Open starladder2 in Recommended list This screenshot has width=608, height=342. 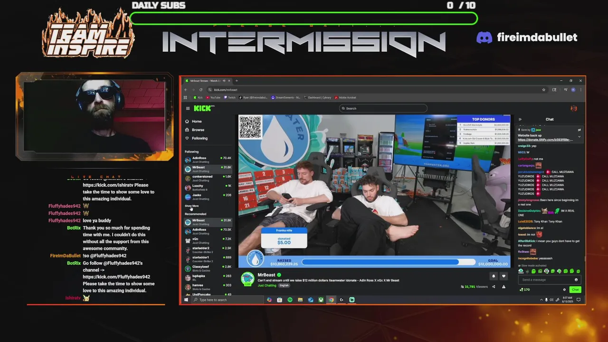[208, 250]
